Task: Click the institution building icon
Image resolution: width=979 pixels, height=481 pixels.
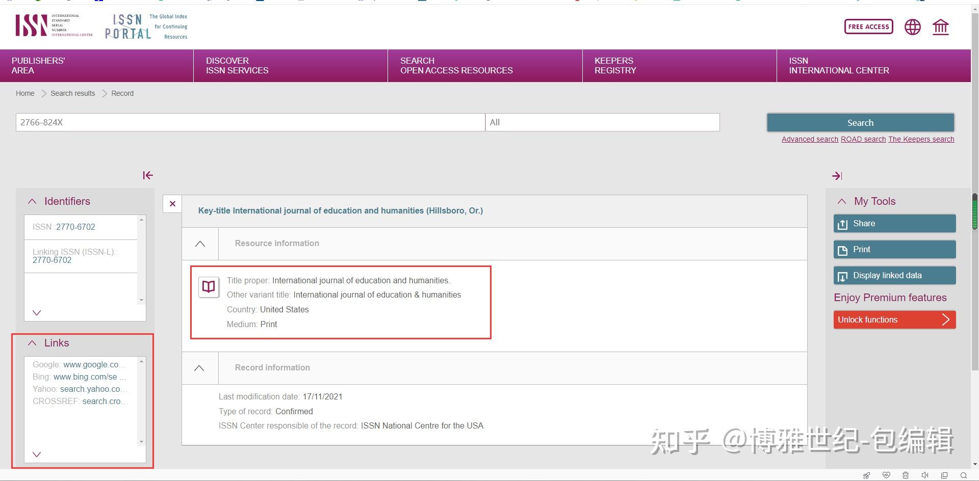Action: [940, 27]
